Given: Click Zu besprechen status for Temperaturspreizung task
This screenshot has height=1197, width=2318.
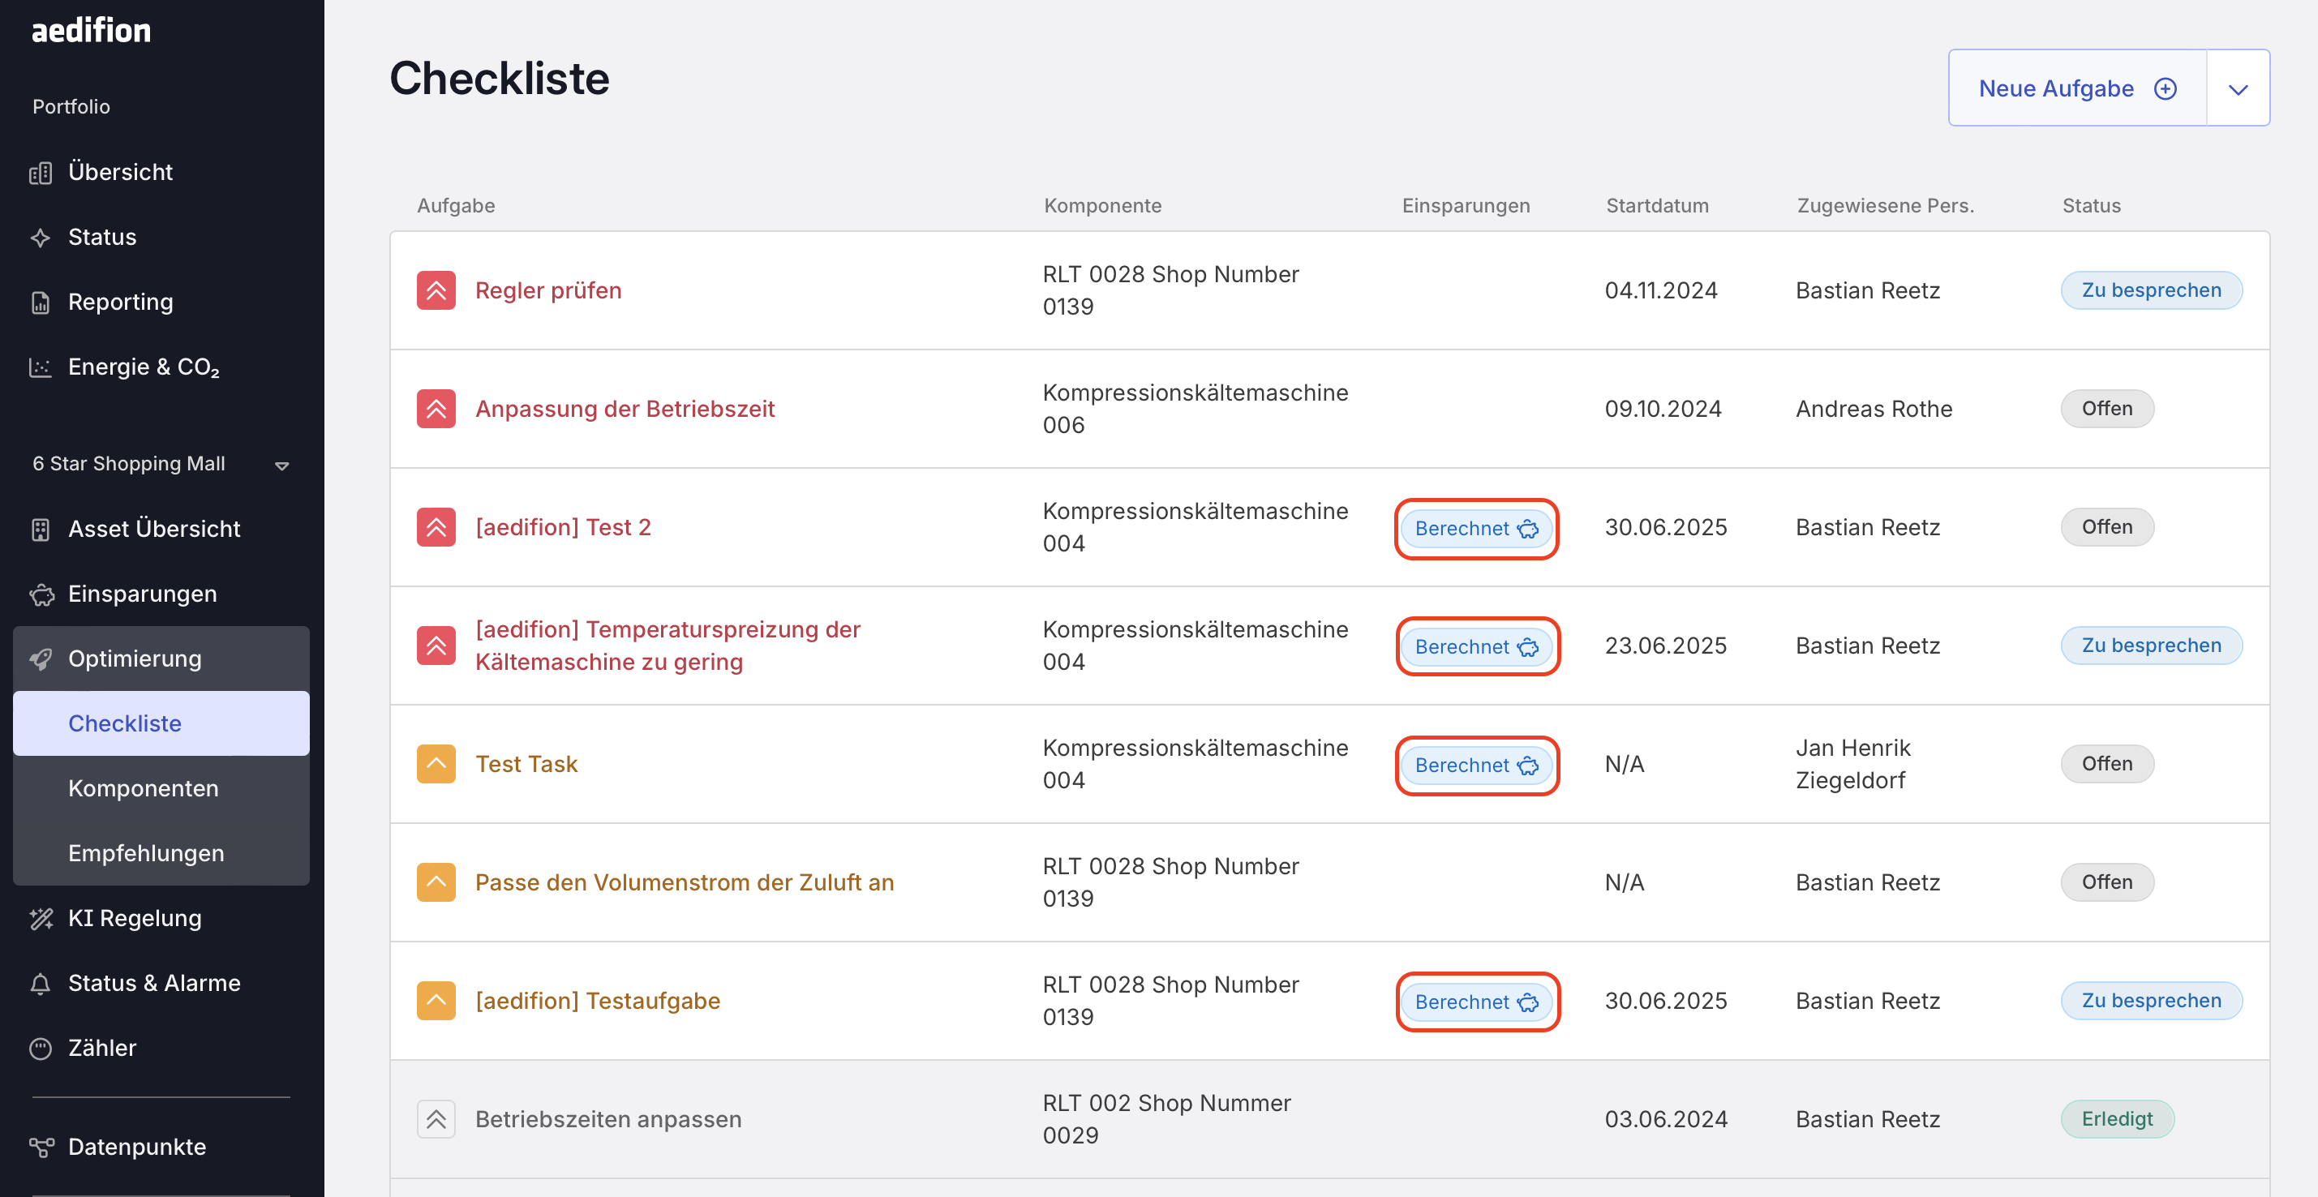Looking at the screenshot, I should (2151, 646).
